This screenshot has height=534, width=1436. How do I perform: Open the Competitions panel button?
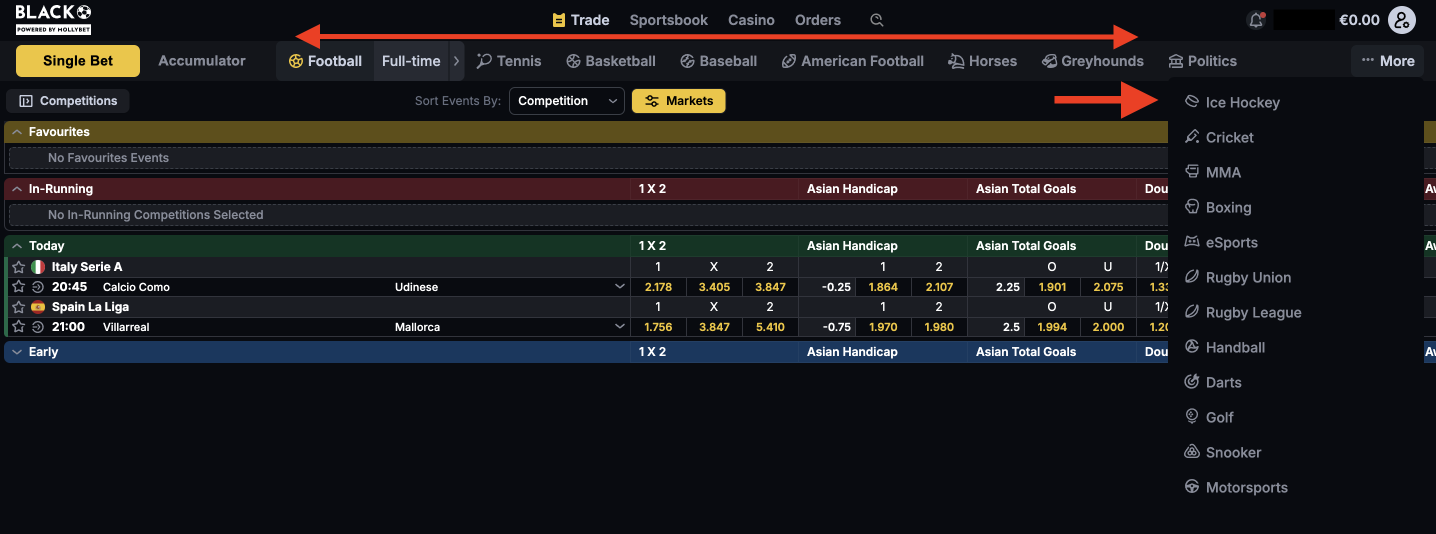[x=68, y=101]
